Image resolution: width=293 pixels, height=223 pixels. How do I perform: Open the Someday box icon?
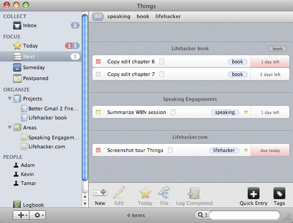click(17, 67)
